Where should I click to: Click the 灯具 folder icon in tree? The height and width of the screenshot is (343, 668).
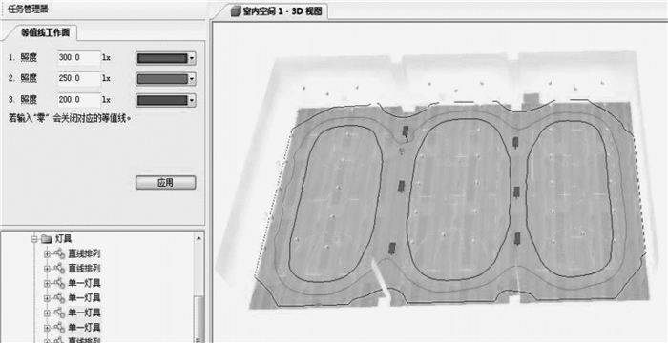(47, 239)
